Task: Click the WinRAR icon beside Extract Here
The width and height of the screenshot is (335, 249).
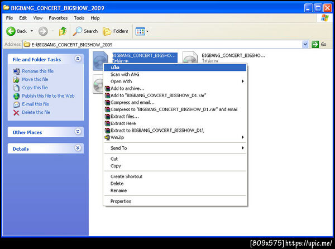Action: (x=107, y=123)
